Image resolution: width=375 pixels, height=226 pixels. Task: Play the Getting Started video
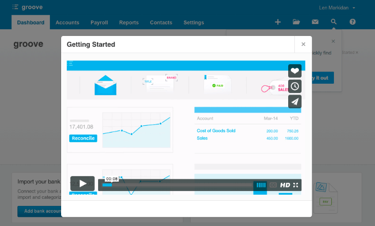(82, 183)
